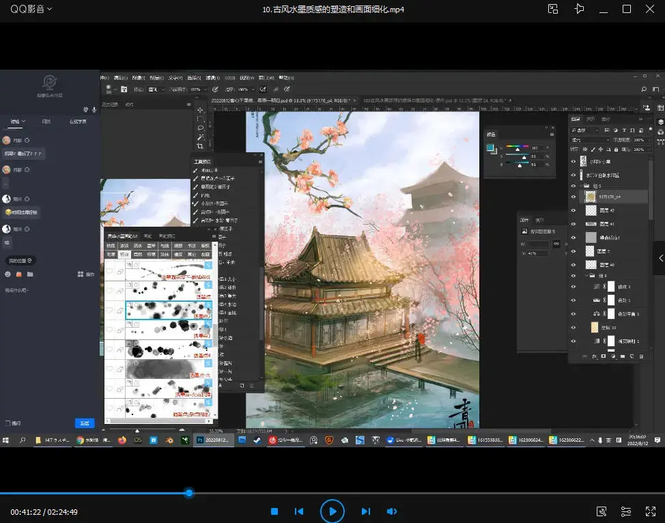Collapse the 组 5 layer group
Screen dimensions: 665x523
[580, 185]
